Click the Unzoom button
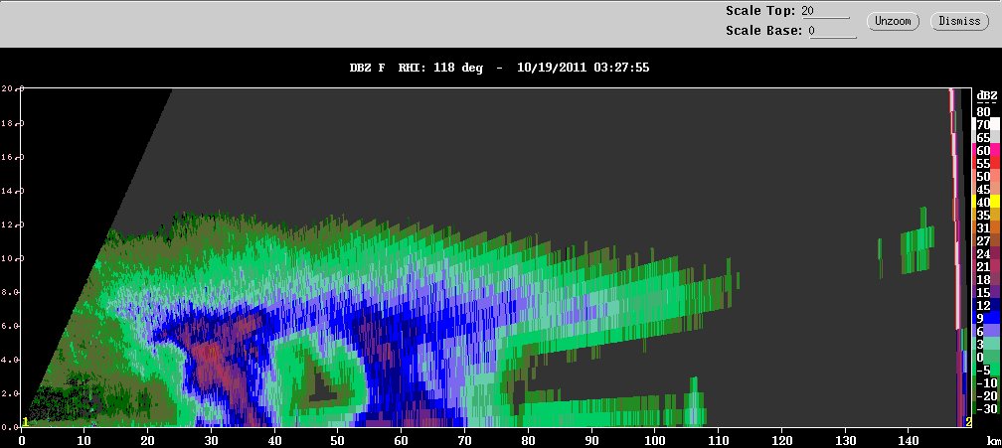 pos(893,21)
